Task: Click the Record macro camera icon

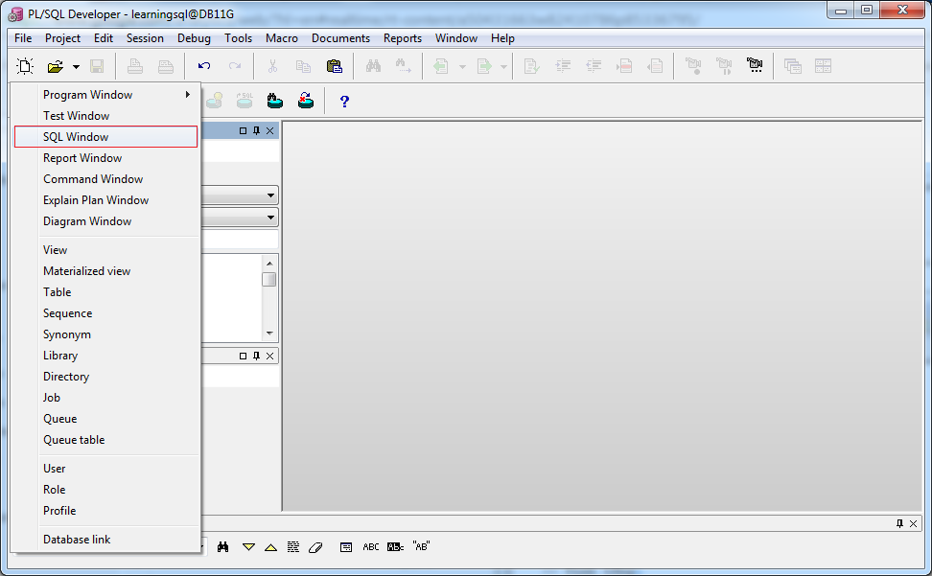Action: 693,66
